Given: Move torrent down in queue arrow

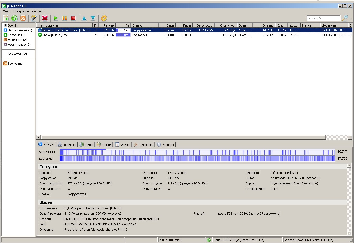Looking at the screenshot, I should pyautogui.click(x=93, y=18).
